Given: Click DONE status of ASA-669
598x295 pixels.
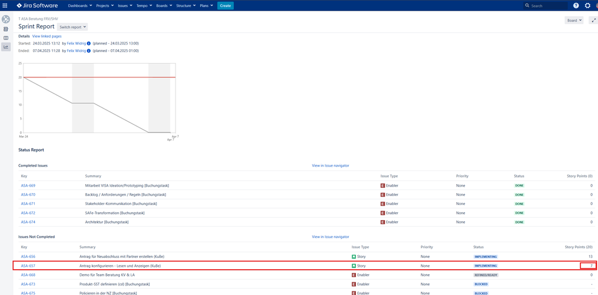Looking at the screenshot, I should click(x=519, y=185).
